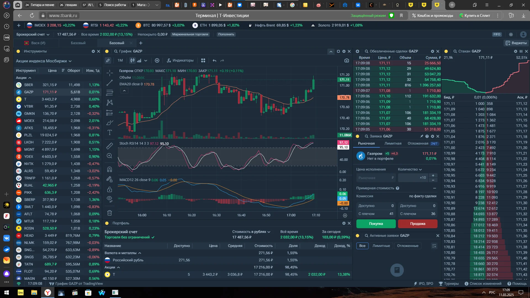Hide all drawings with eye icon
This screenshot has height=298, width=530.
[x=110, y=199]
